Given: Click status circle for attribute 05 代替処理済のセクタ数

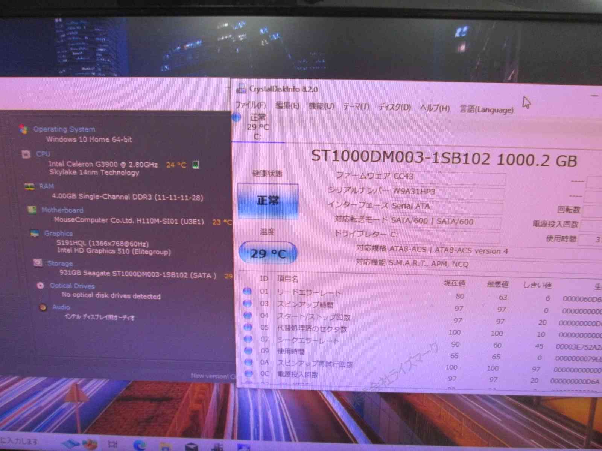Looking at the screenshot, I should pos(248,327).
